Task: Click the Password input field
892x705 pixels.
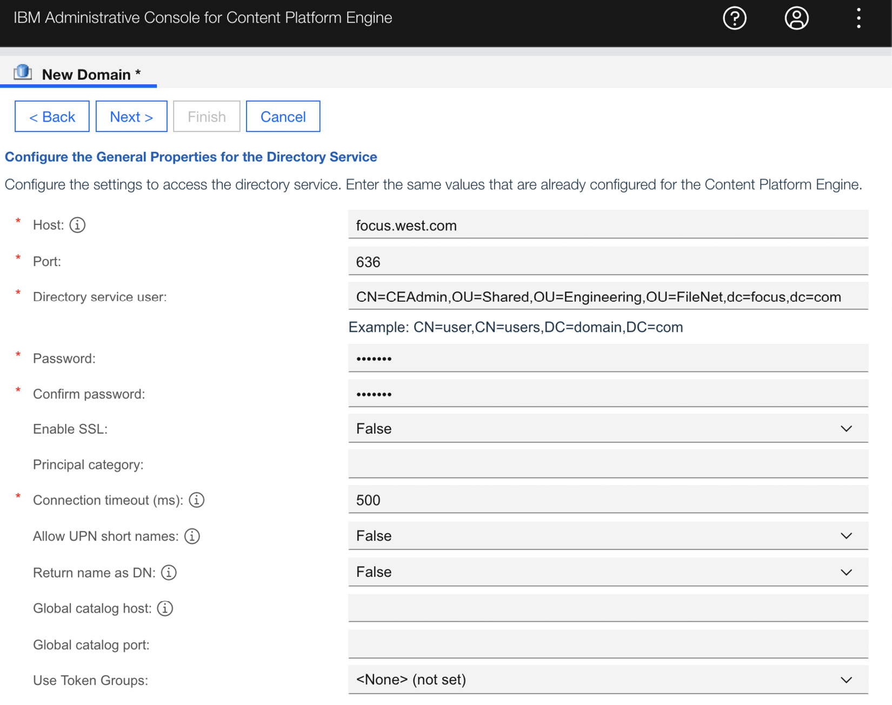Action: [608, 358]
